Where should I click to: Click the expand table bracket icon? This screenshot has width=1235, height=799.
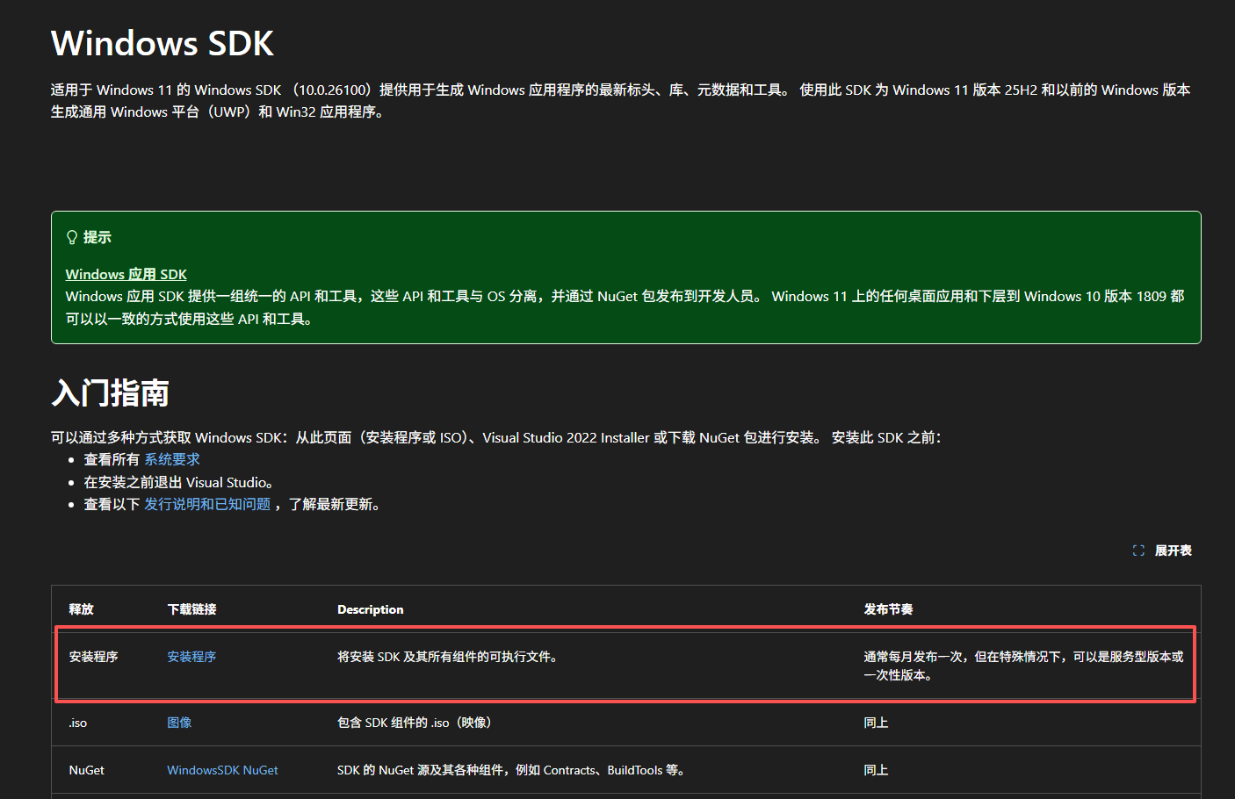click(x=1138, y=551)
